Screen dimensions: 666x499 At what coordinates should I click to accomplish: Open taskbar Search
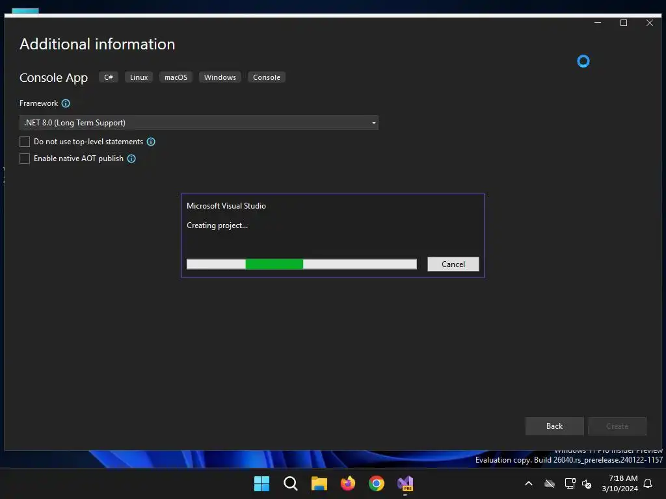coord(291,483)
